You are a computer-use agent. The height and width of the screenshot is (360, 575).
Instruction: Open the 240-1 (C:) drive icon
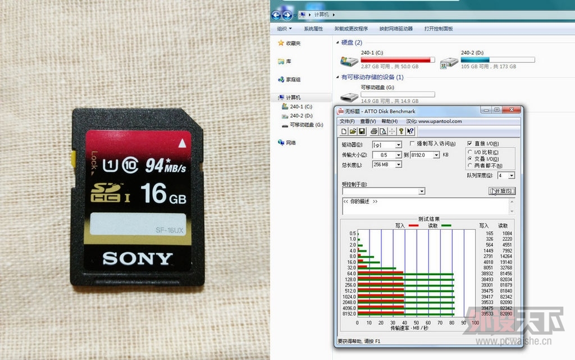[x=349, y=61]
